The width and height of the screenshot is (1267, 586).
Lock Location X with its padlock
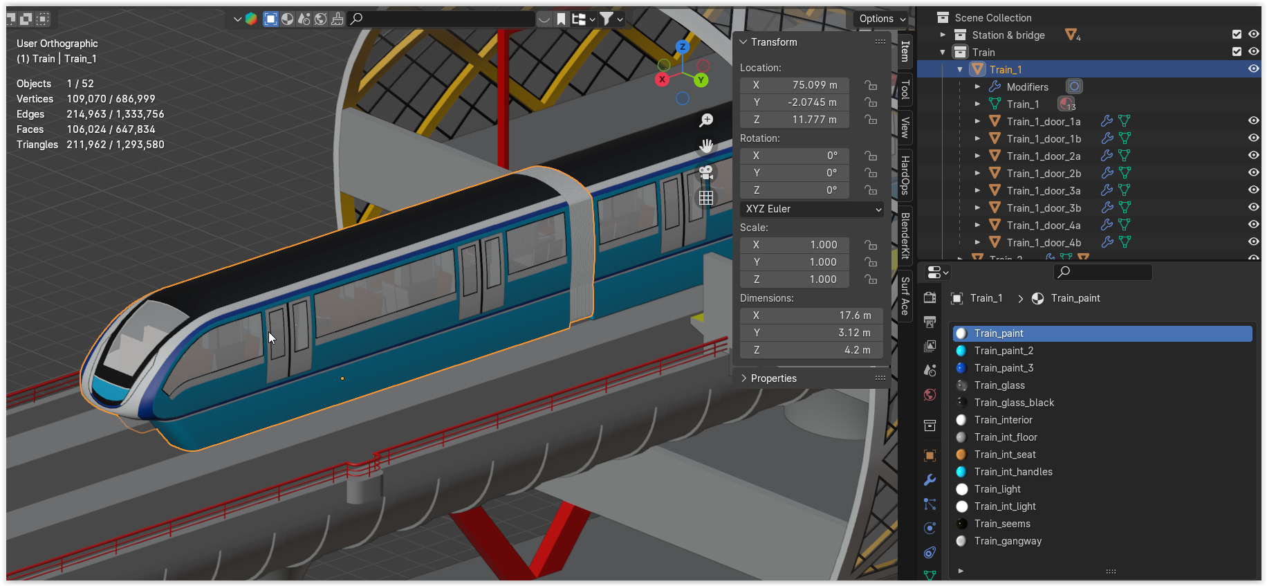tap(871, 85)
